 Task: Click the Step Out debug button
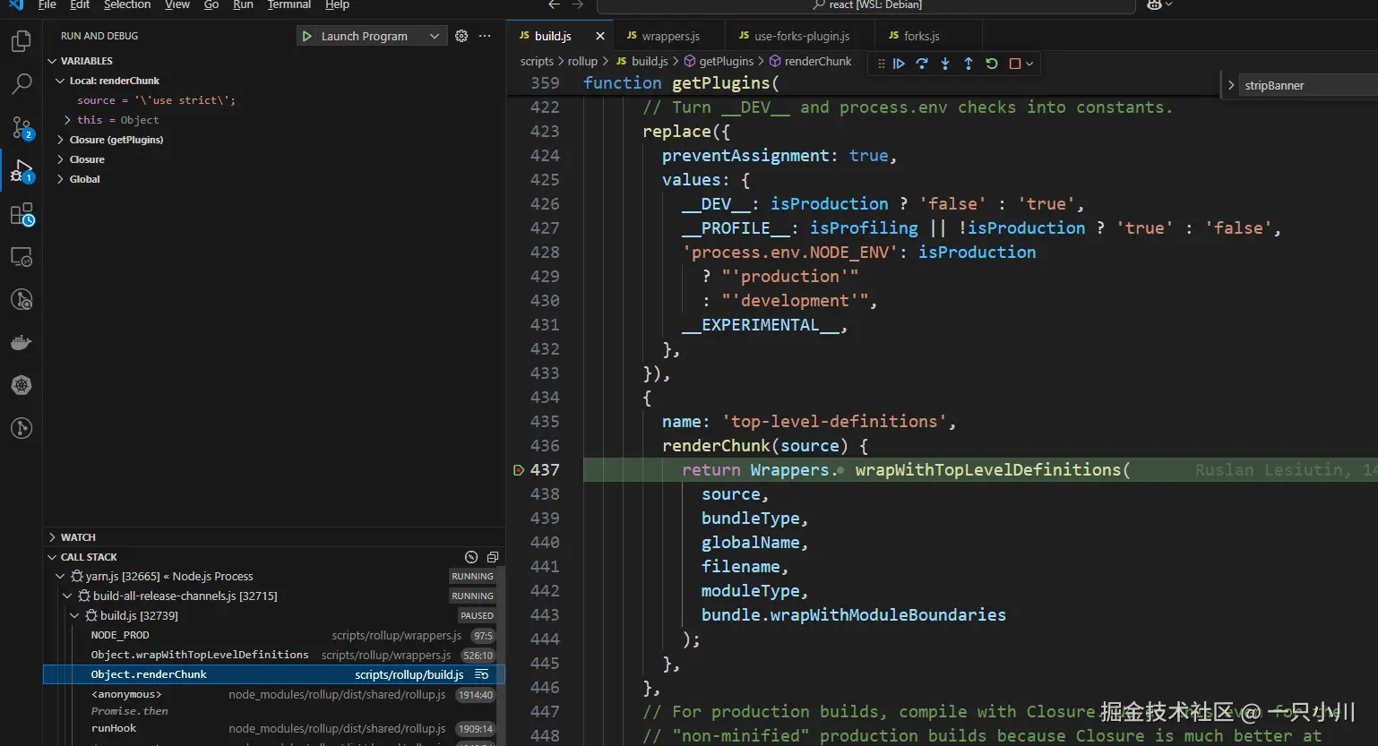click(969, 64)
